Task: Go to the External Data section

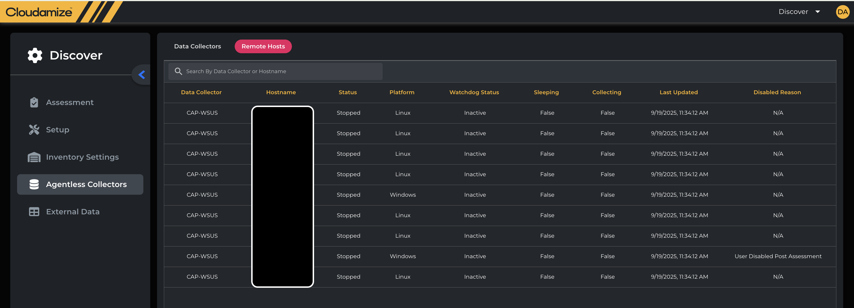Action: [73, 212]
